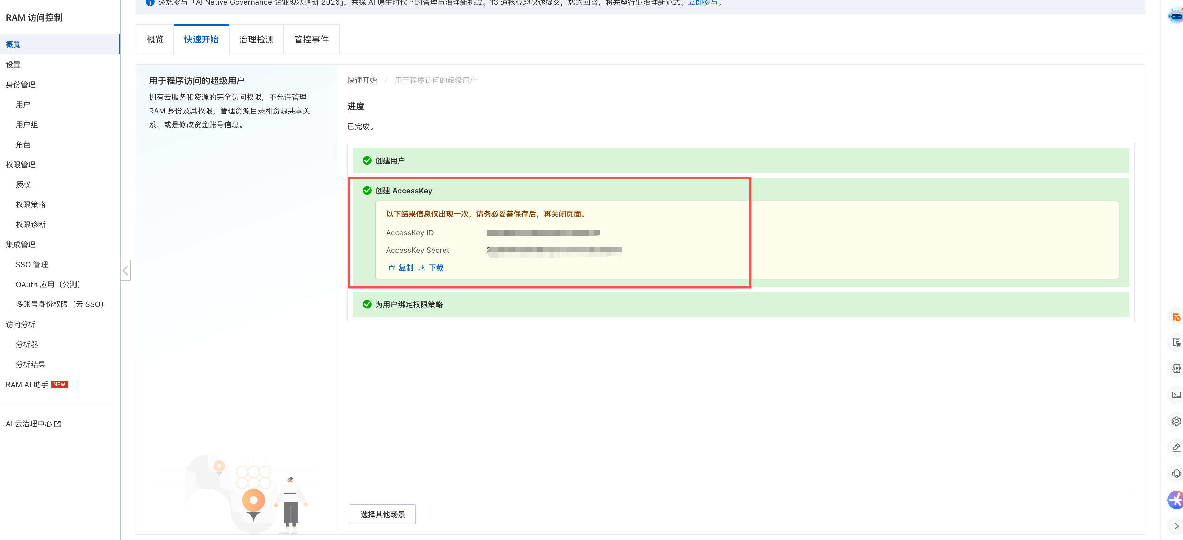Collapse the left sidebar with arrow handle

(125, 271)
